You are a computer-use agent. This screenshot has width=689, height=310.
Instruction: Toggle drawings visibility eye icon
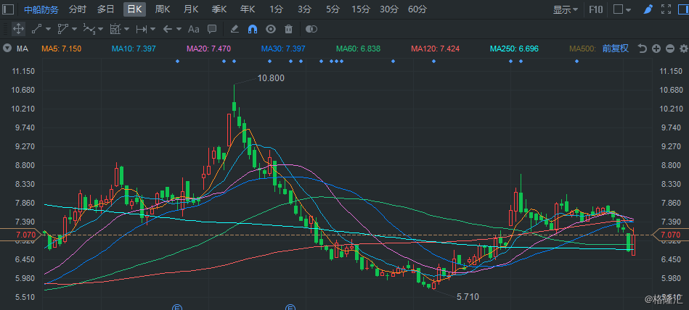tap(271, 29)
